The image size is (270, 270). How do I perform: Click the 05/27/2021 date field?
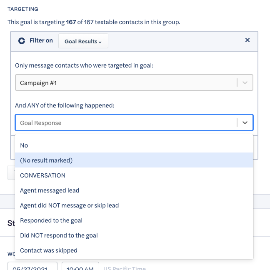click(x=32, y=266)
